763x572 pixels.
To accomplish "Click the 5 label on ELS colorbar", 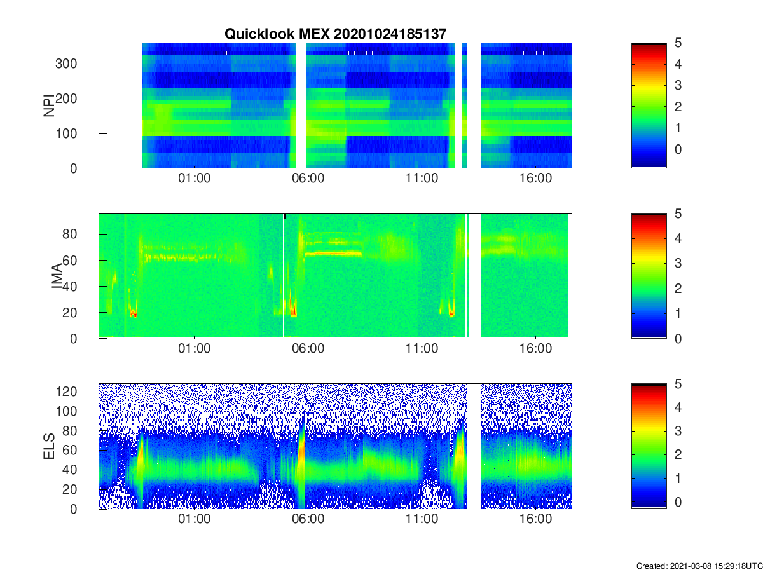I will 678,384.
